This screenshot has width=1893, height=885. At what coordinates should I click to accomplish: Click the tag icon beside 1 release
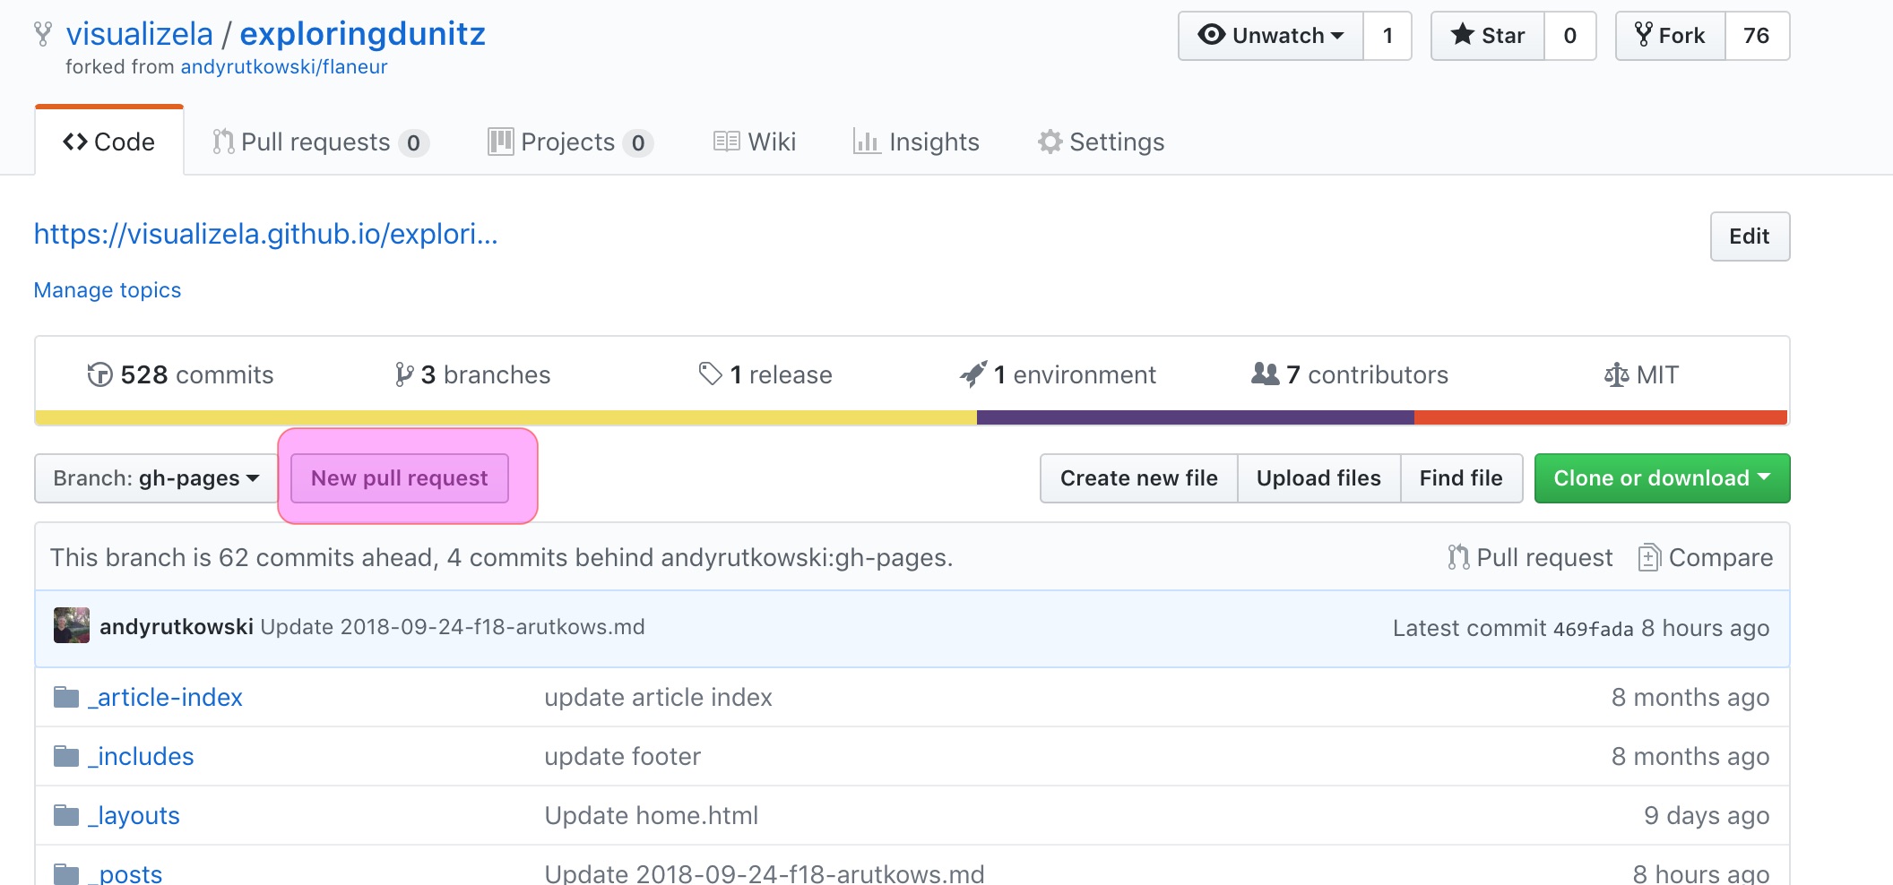[711, 374]
